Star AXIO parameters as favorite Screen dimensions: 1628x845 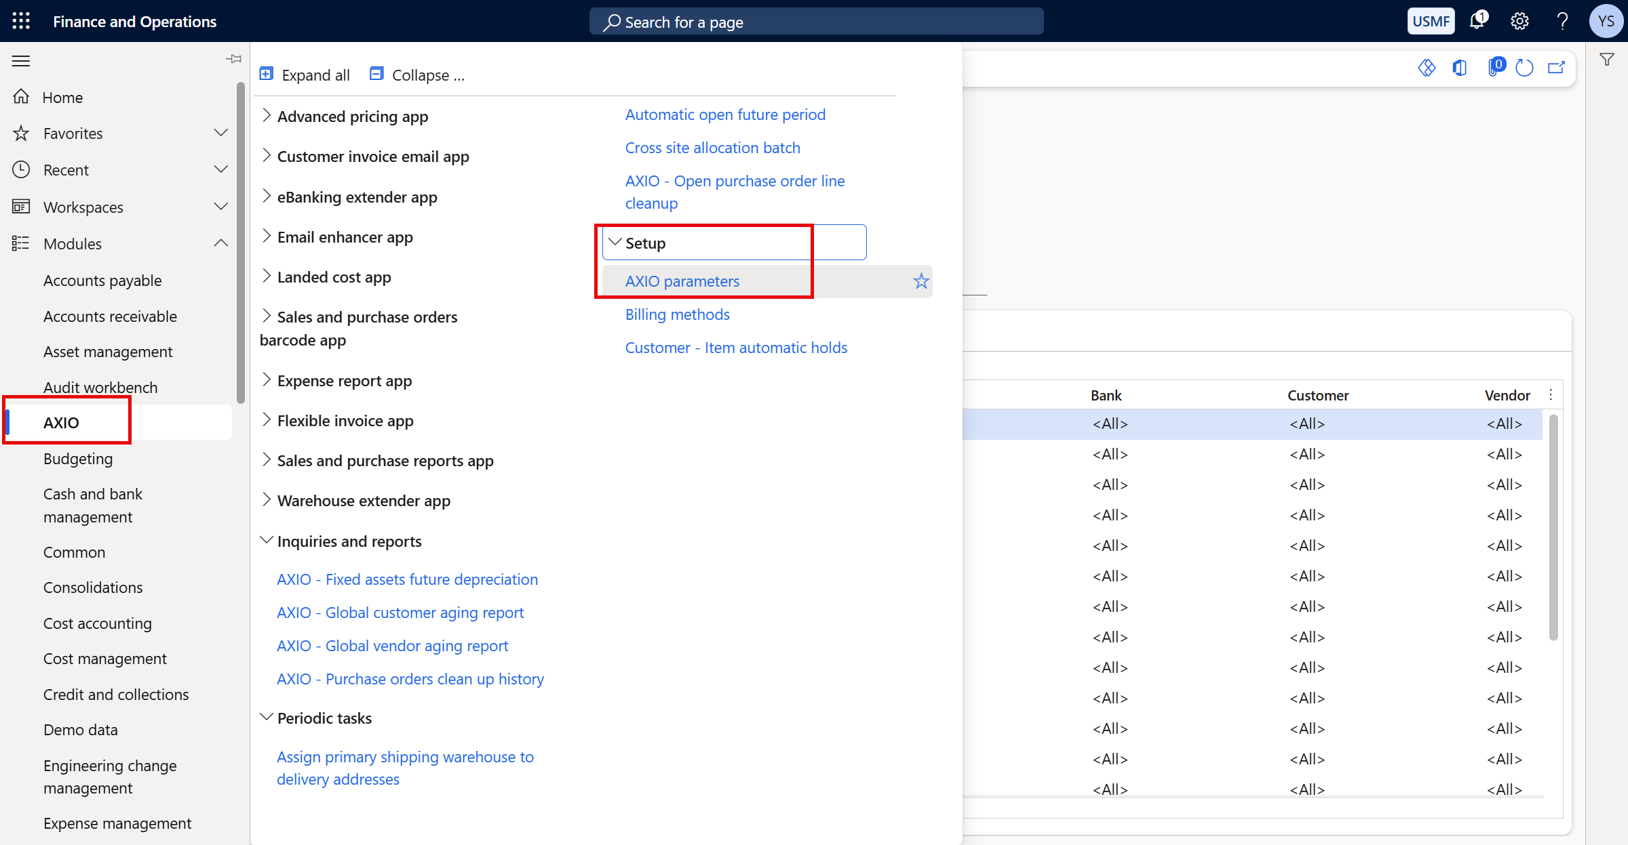coord(920,281)
